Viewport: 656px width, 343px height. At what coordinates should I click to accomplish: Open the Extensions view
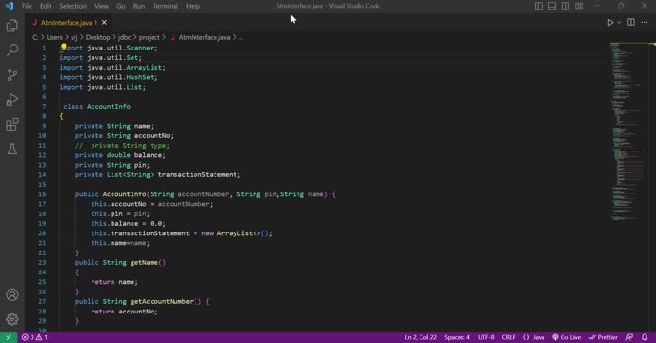pos(12,124)
